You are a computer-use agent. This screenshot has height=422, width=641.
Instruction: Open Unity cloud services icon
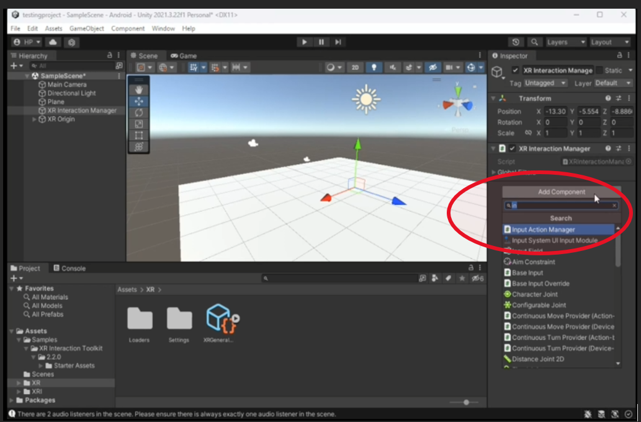(x=53, y=42)
